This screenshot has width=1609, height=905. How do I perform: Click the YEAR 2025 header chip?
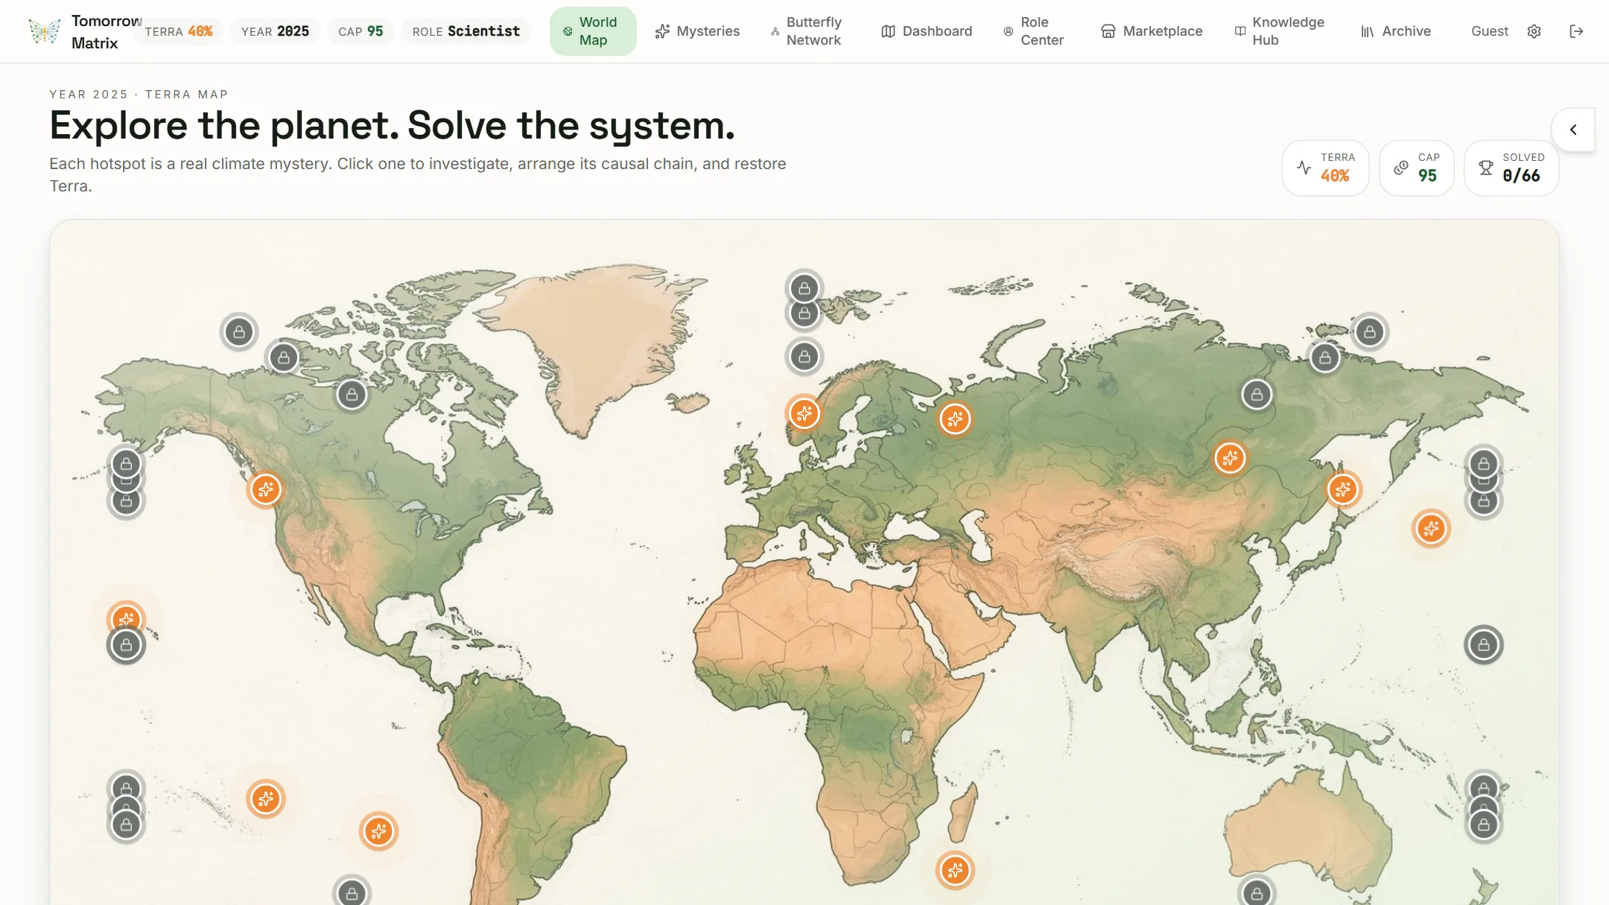(x=275, y=31)
